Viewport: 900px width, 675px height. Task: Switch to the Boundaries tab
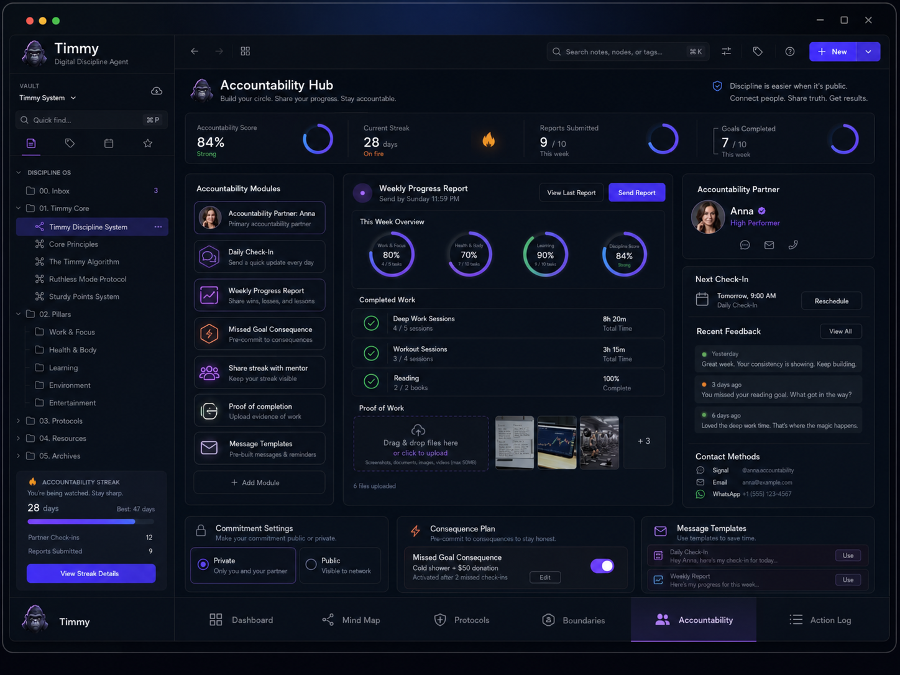(574, 620)
